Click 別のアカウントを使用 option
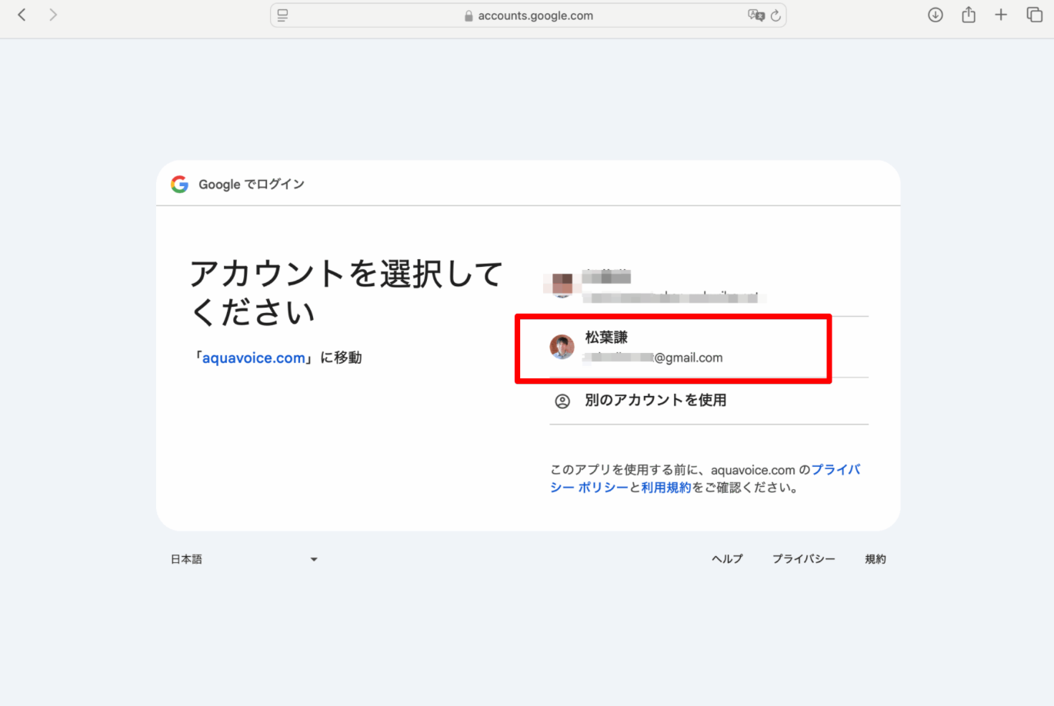Viewport: 1054px width, 706px height. [655, 401]
